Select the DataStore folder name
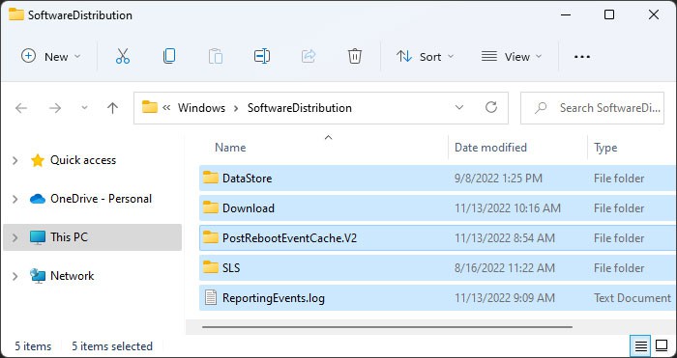This screenshot has width=677, height=358. (247, 178)
